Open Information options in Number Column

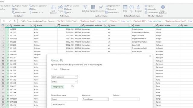112,13
